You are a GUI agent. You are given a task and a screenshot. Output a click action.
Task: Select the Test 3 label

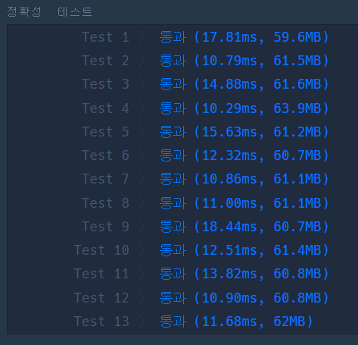105,84
